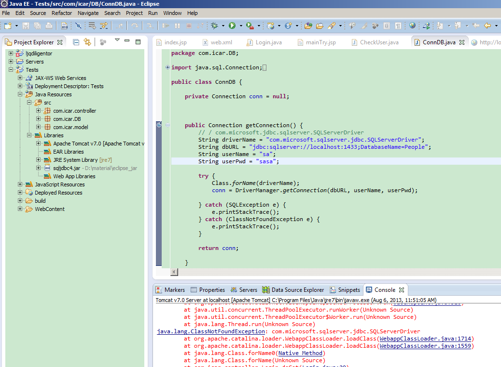This screenshot has height=367, width=501.
Task: Switch to the Snippets view tab
Action: pyautogui.click(x=345, y=290)
